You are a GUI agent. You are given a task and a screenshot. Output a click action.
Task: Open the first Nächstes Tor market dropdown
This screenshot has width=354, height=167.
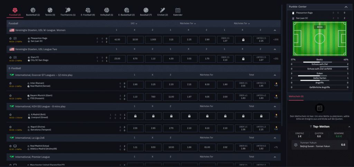tap(188, 23)
